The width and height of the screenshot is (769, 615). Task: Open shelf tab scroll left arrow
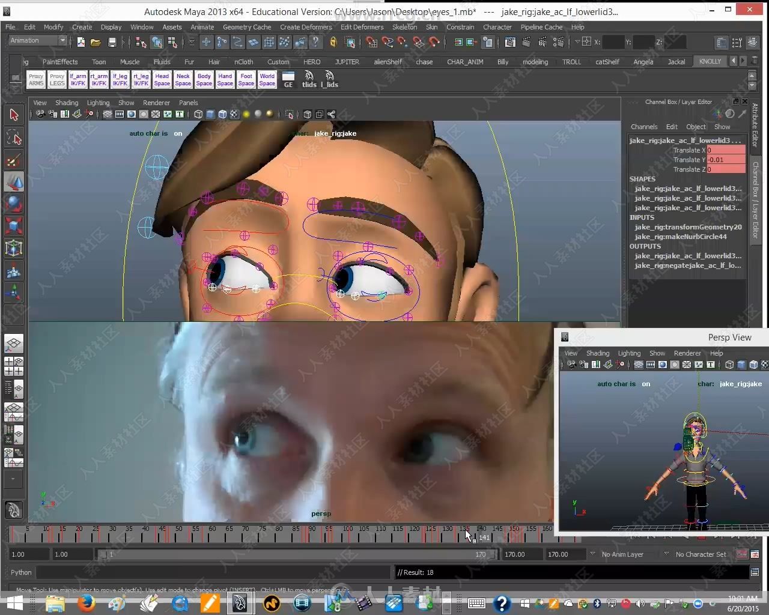734,61
